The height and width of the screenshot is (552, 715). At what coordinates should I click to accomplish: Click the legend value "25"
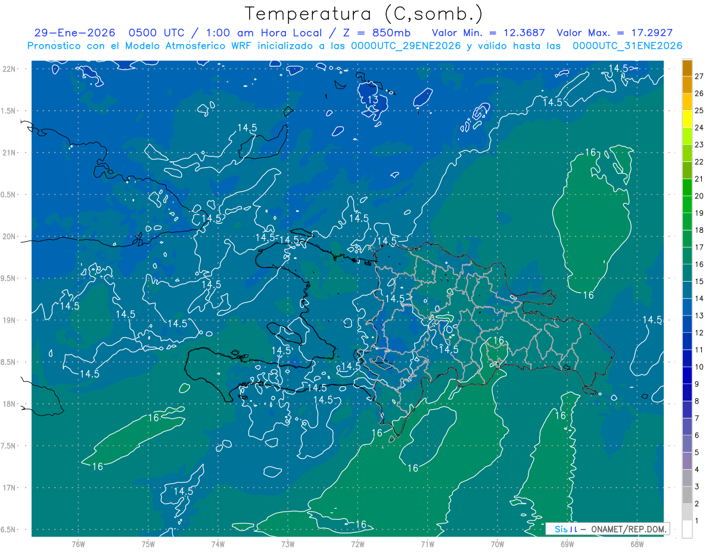pos(700,111)
